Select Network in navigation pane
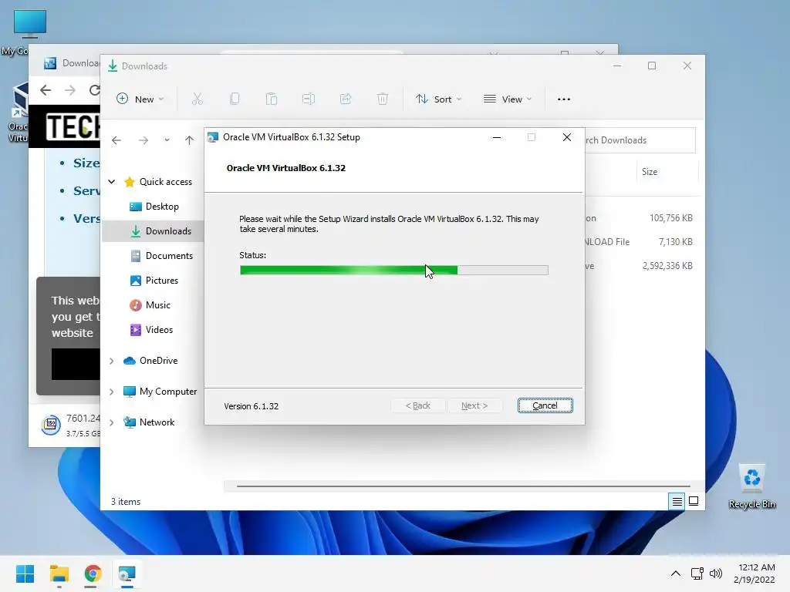 pos(149,422)
